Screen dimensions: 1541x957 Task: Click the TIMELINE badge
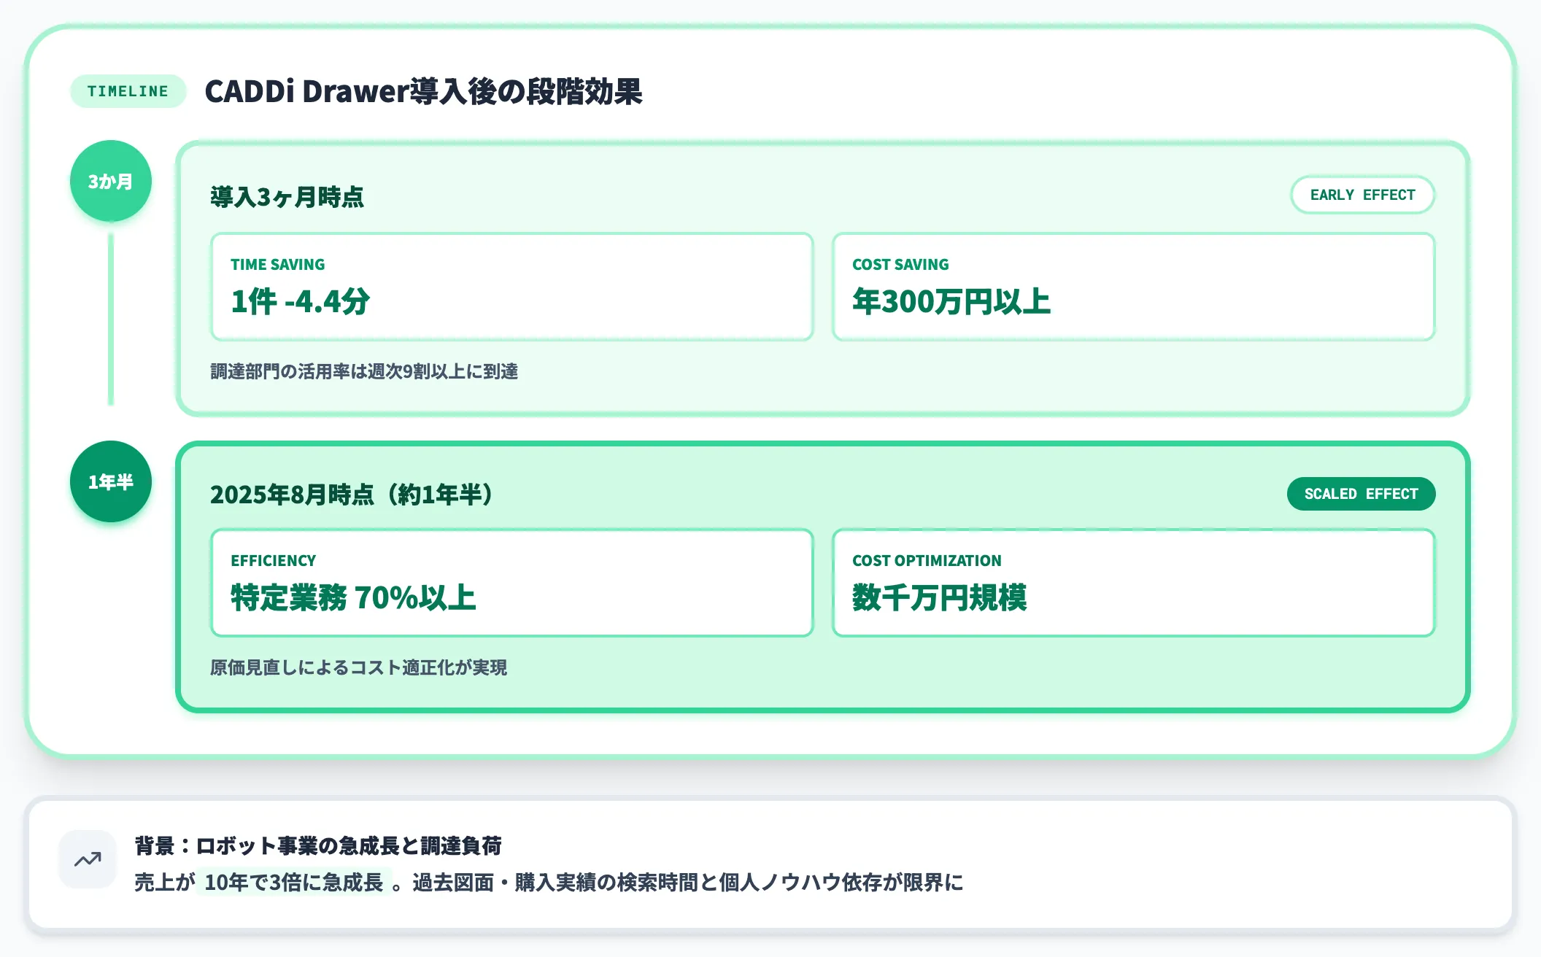[128, 91]
